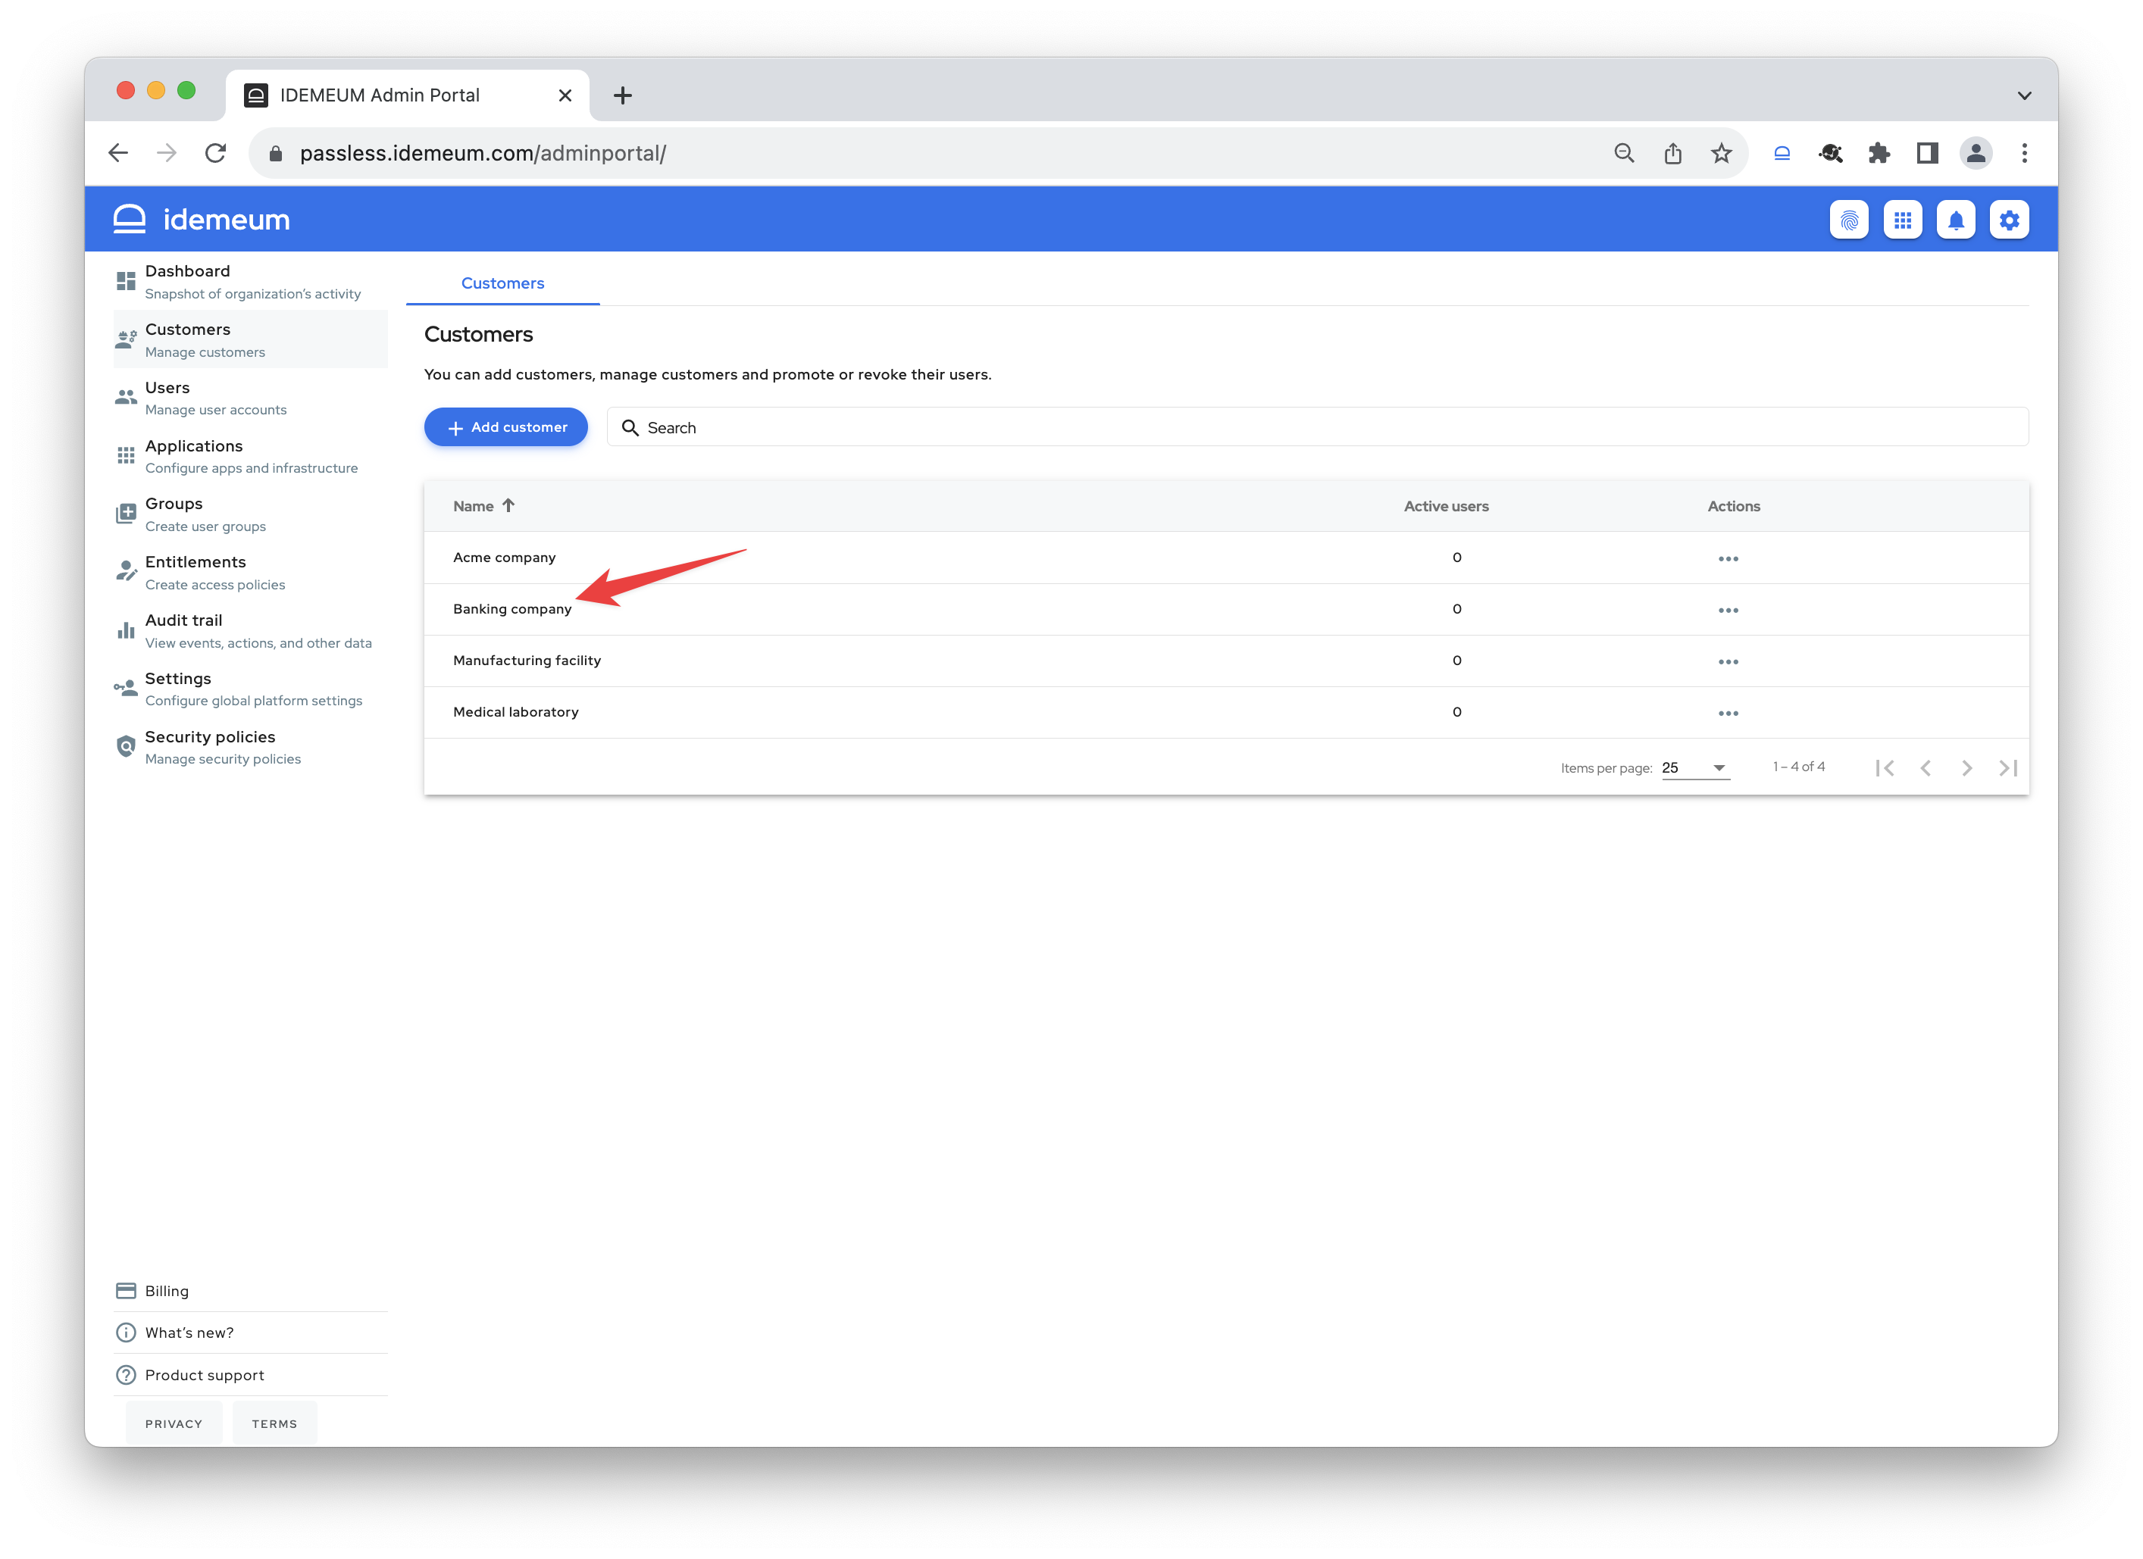
Task: Open the actions menu for Medical laboratory
Action: tap(1728, 714)
